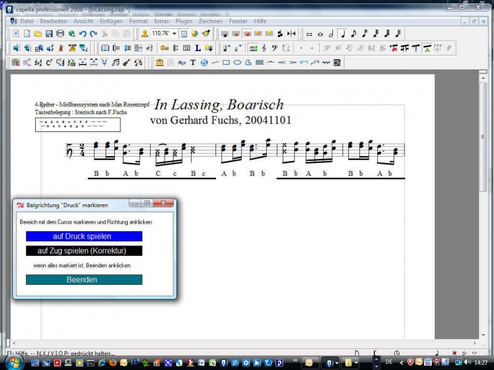Select the whole note value
494x370 pixels.
(x=320, y=33)
